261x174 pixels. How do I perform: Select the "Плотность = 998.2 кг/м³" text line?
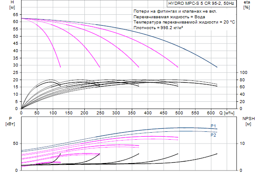click(x=158, y=27)
